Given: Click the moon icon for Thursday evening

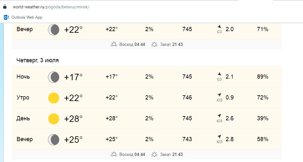Looking at the screenshot, I should click(54, 140).
